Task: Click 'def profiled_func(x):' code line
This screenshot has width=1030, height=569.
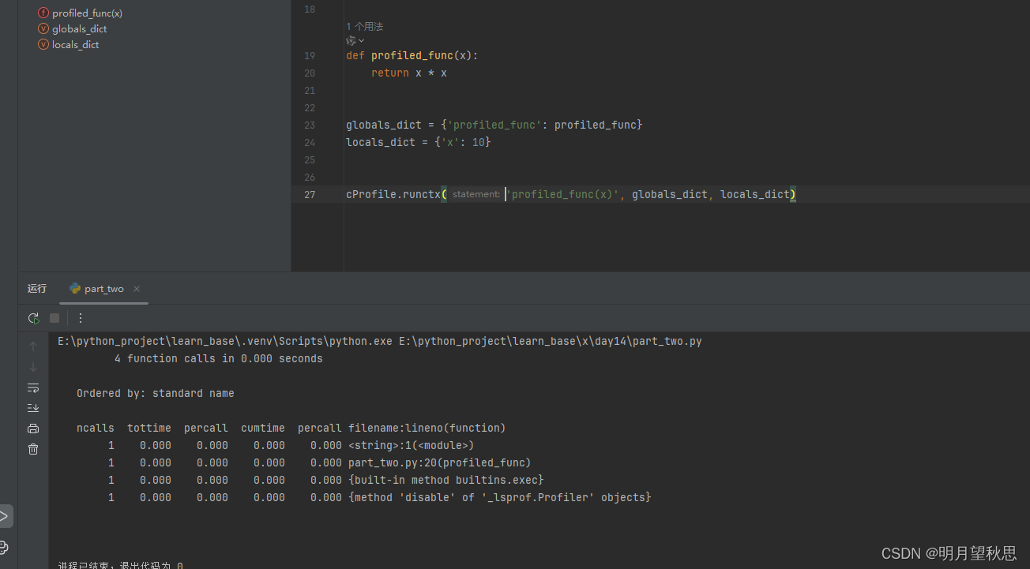Action: tap(412, 56)
